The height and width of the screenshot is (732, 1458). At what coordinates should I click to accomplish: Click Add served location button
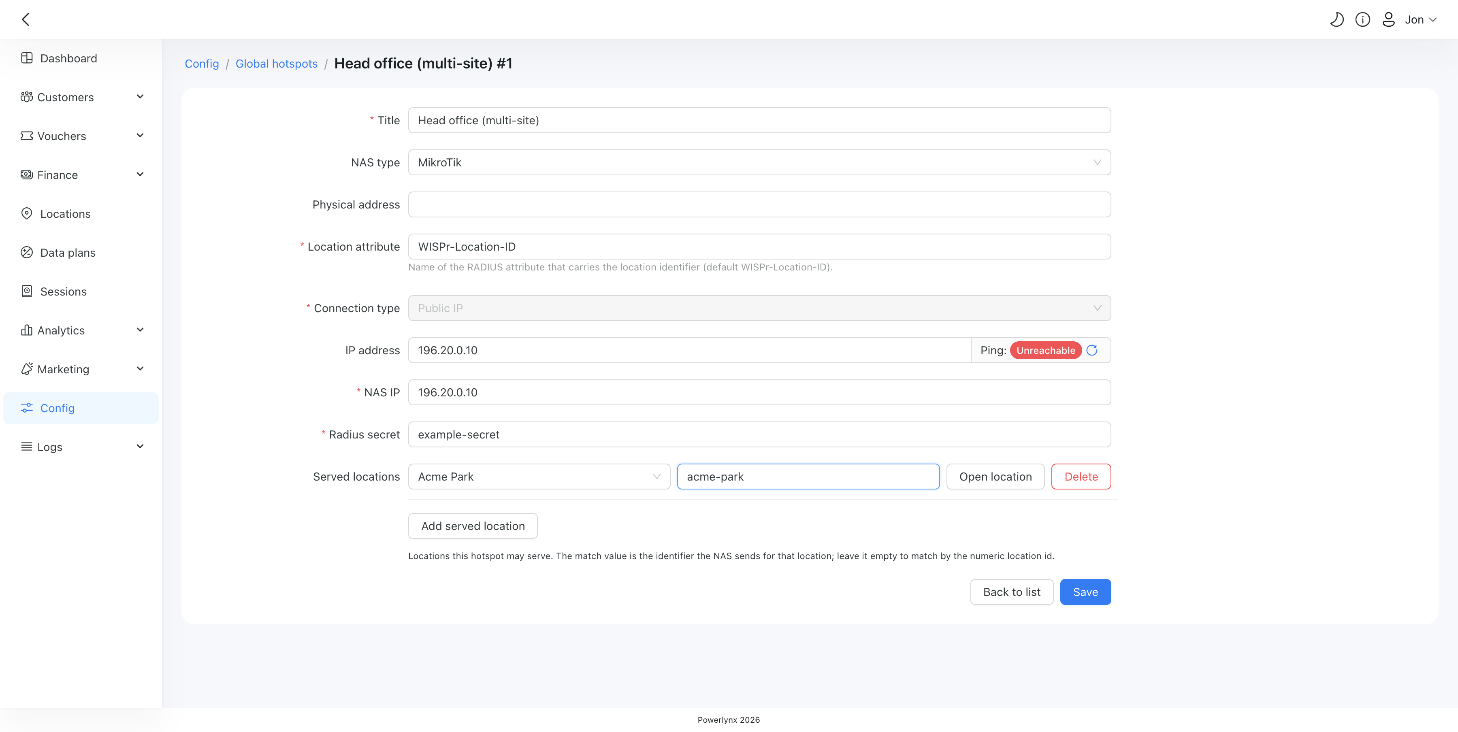pos(473,526)
